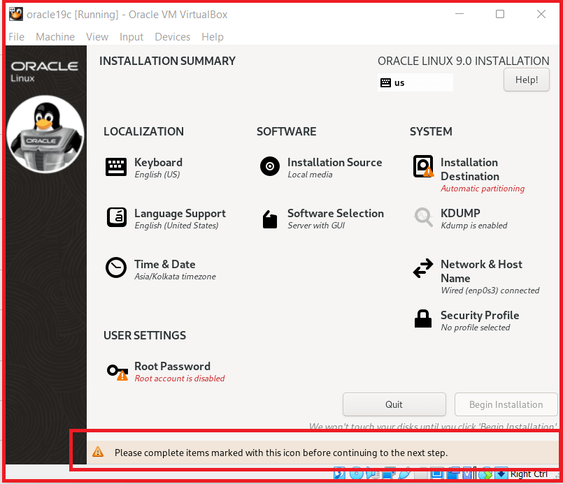Image resolution: width=563 pixels, height=484 pixels.
Task: Click the 'us' keyboard layout indicator
Action: click(415, 82)
